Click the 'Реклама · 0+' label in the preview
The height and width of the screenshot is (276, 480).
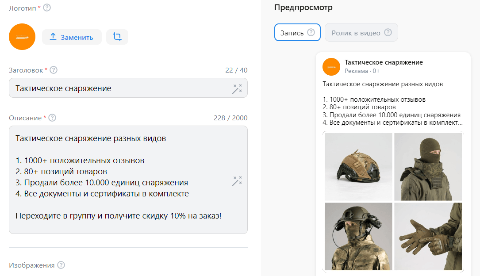pyautogui.click(x=362, y=71)
